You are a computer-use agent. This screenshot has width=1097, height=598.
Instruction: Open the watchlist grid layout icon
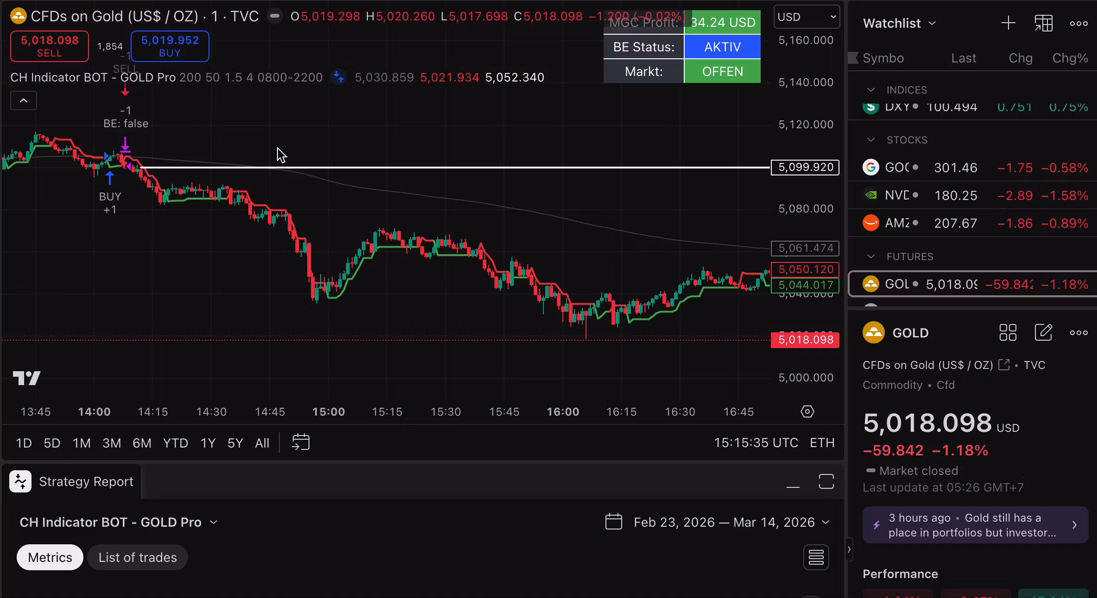[x=1044, y=23]
